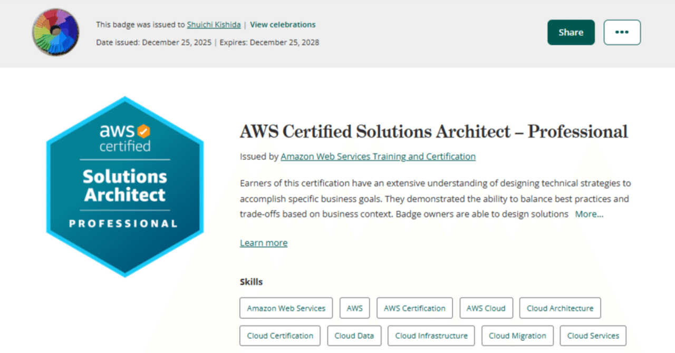Click the Cloud Architecture skill tag

pyautogui.click(x=560, y=308)
